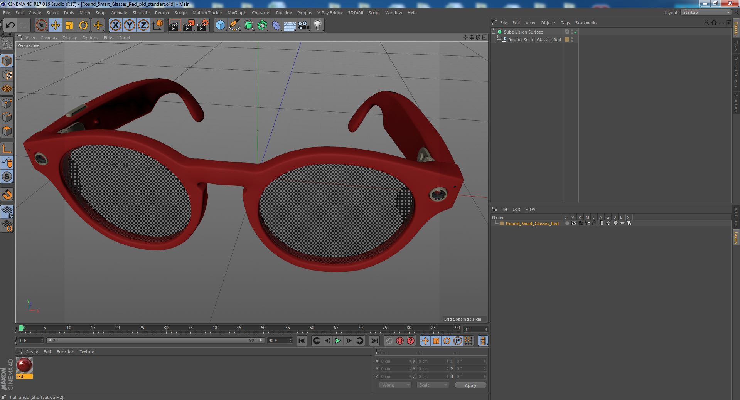Go to end of animation
This screenshot has height=400, width=740.
click(x=374, y=341)
